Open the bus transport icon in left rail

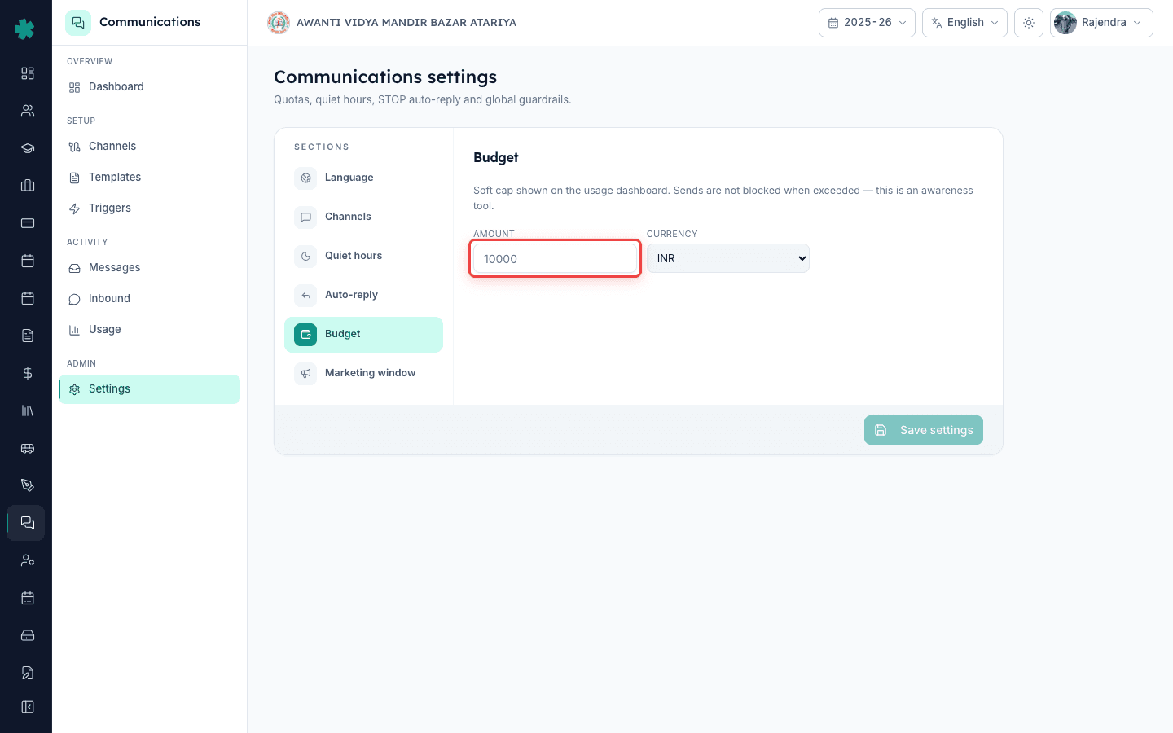28,448
